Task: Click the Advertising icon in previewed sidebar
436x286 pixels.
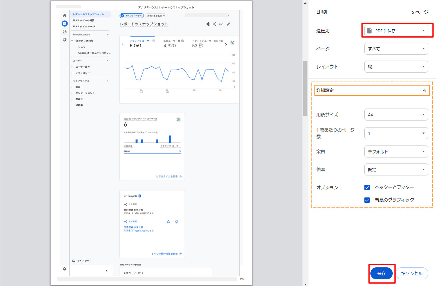Action: tap(65, 40)
